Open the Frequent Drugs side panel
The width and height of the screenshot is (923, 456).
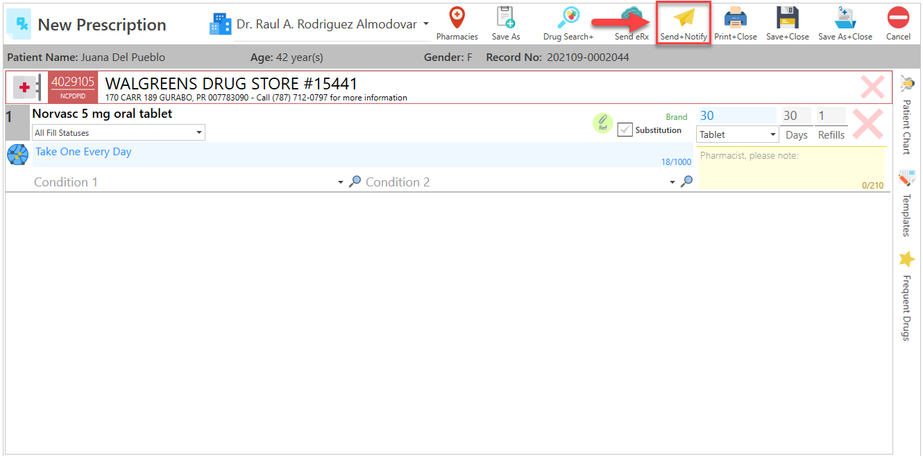(x=906, y=296)
